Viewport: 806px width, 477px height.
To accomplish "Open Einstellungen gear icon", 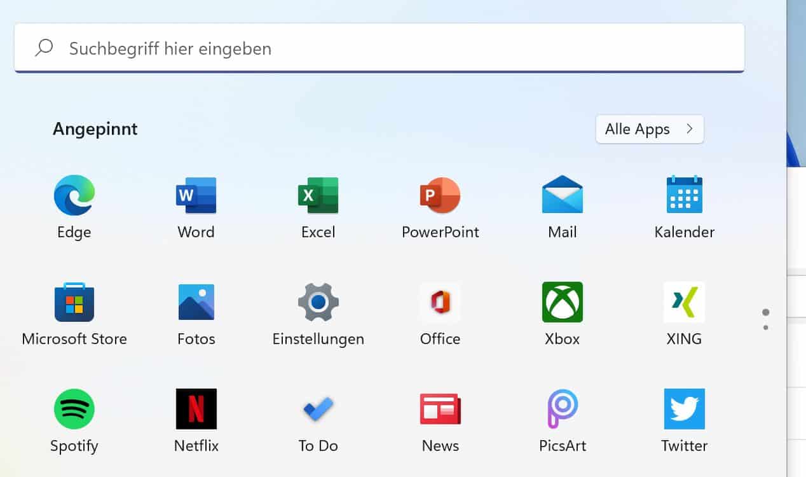I will [x=318, y=303].
